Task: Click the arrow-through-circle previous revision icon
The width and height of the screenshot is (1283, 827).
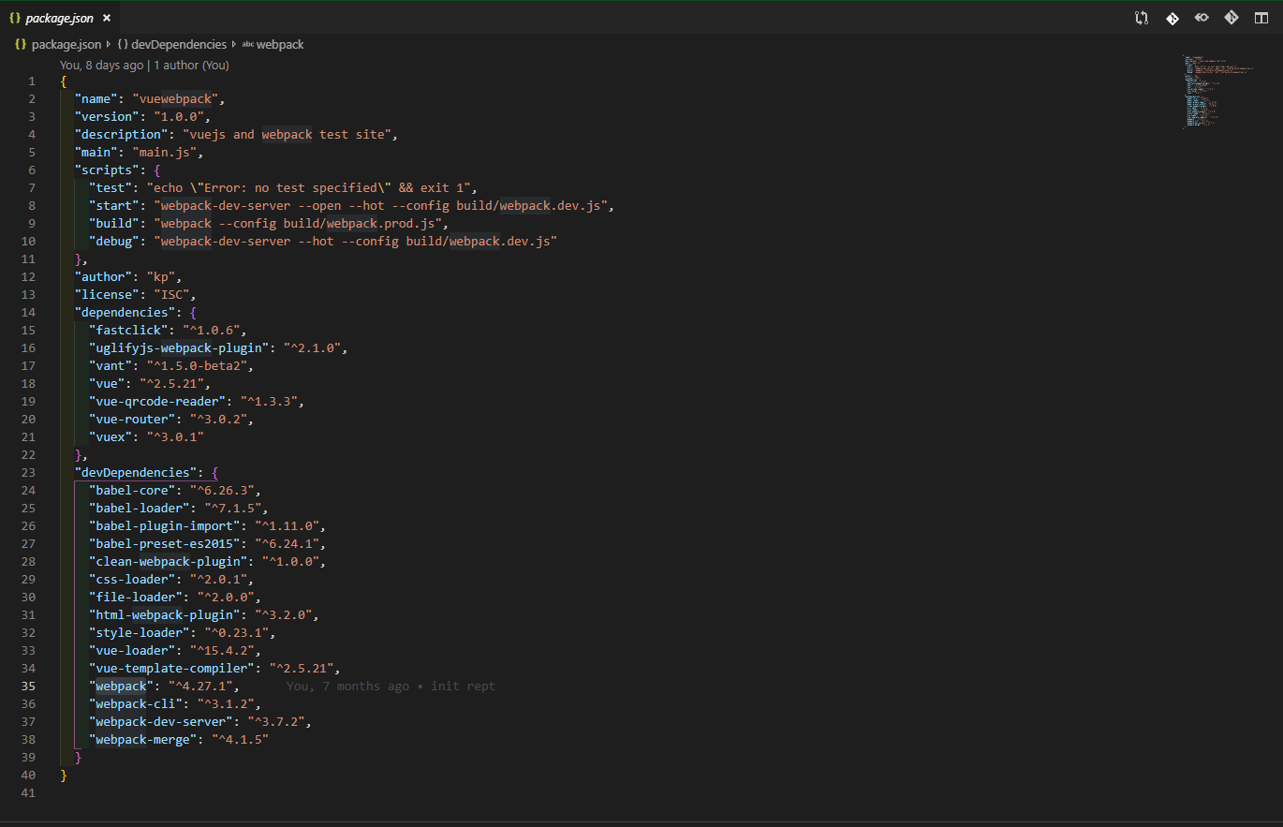Action: tap(1202, 18)
